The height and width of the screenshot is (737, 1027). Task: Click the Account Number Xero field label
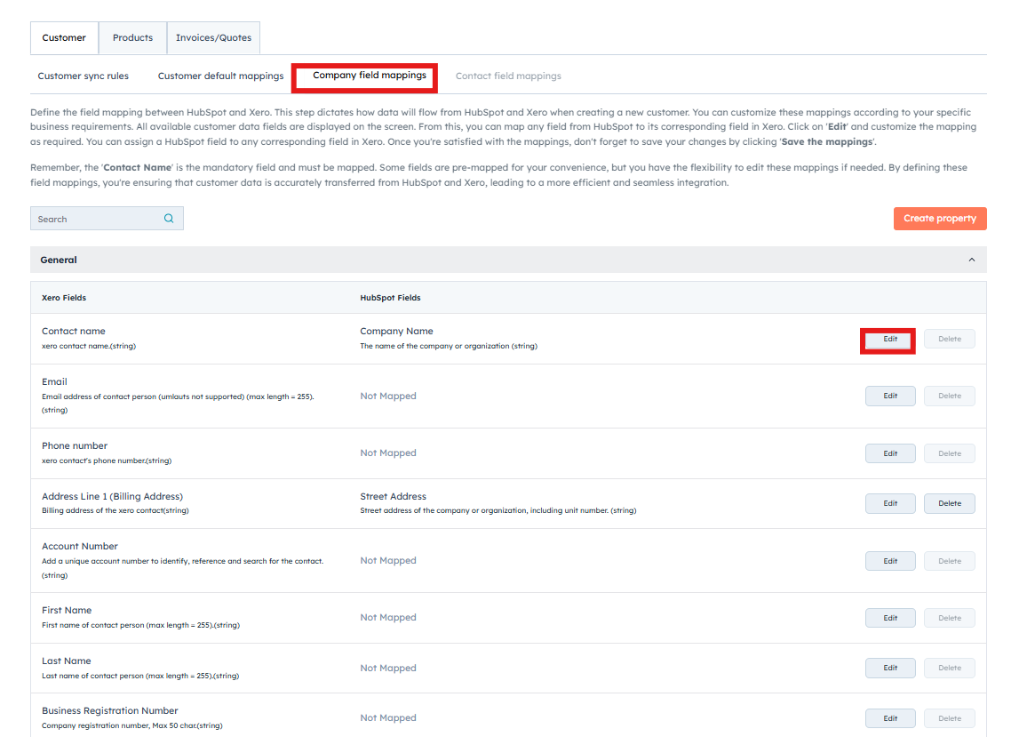pos(80,546)
